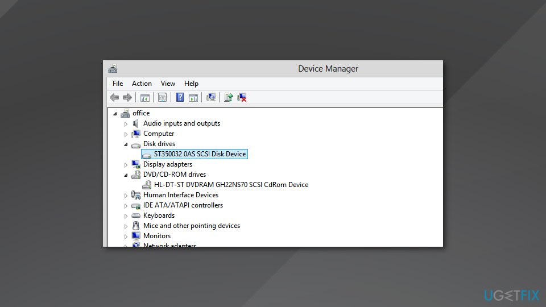
Task: Click the Human Interface Devices icon
Action: [136, 195]
